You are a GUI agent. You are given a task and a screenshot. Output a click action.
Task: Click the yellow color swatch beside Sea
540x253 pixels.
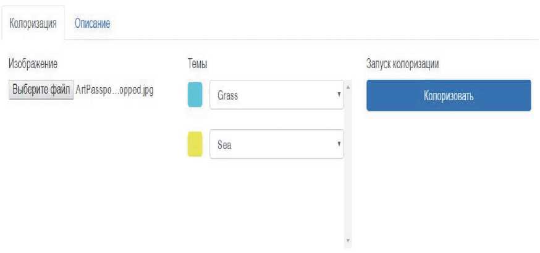coord(195,145)
